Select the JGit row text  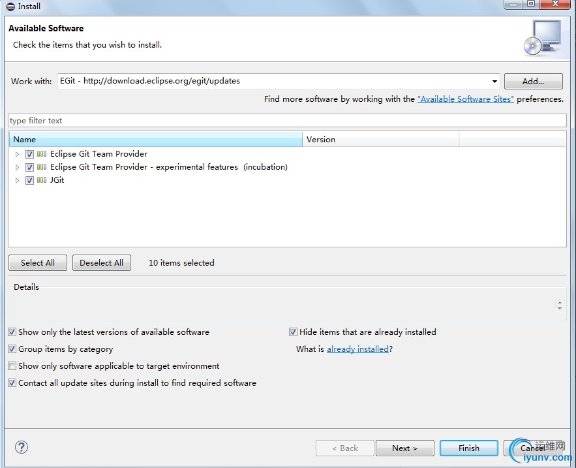coord(57,179)
